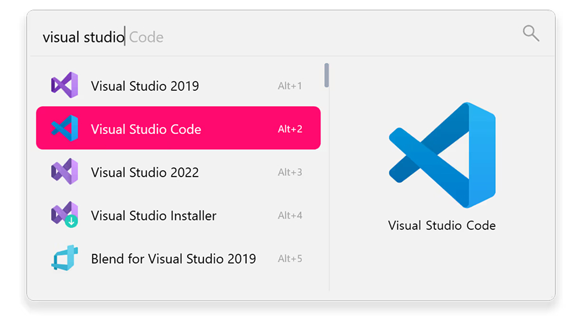This screenshot has height=327, width=582.
Task: Click the Visual Studio Code preview caption
Action: click(442, 225)
